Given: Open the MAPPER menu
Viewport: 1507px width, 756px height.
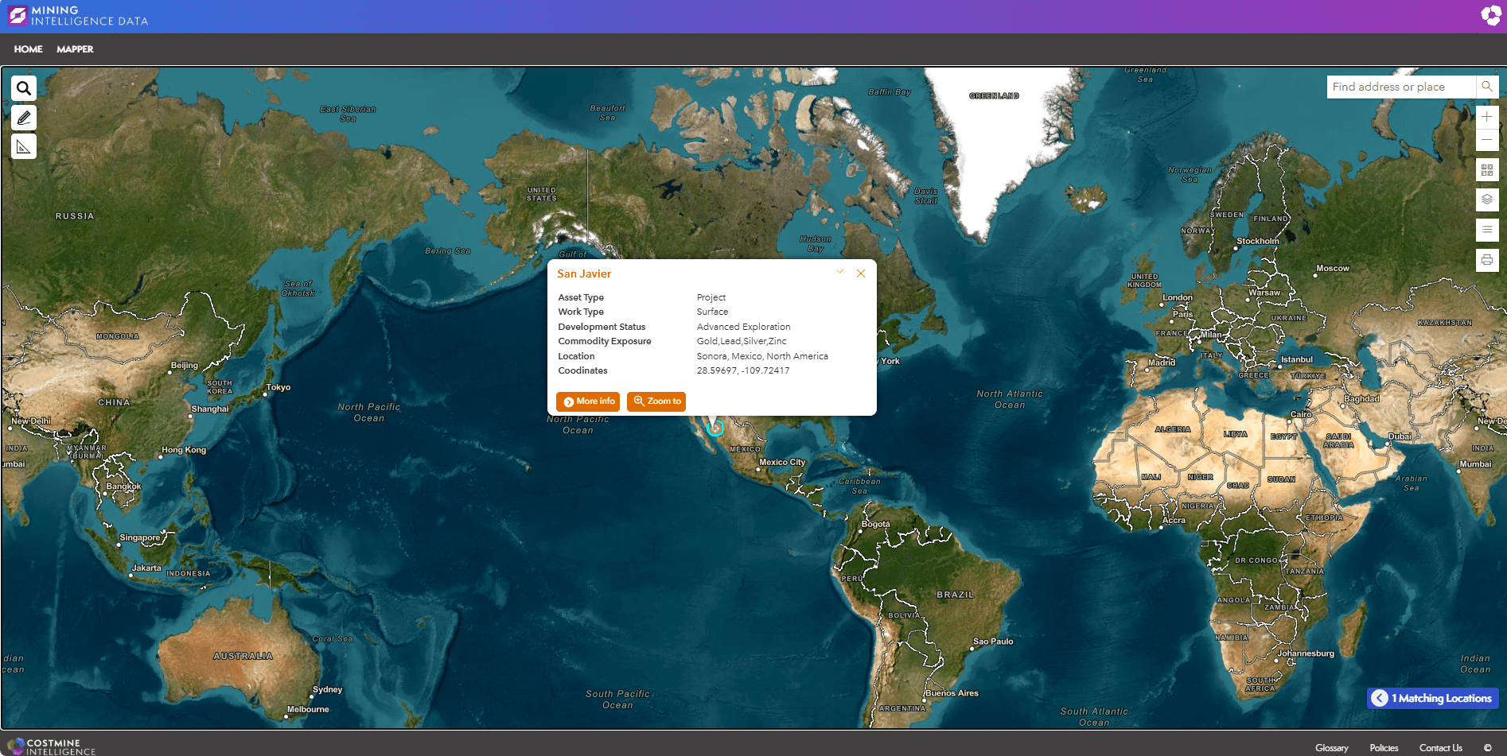Looking at the screenshot, I should [x=75, y=49].
